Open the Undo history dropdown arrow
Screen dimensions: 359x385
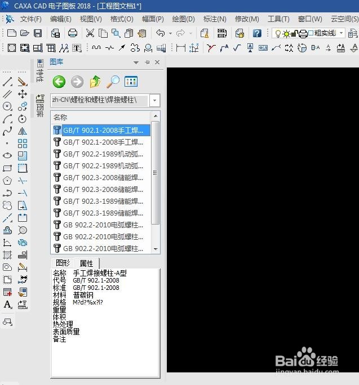coord(170,33)
